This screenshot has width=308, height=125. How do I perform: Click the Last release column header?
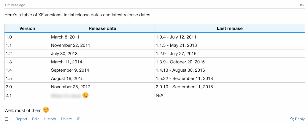tap(230, 28)
